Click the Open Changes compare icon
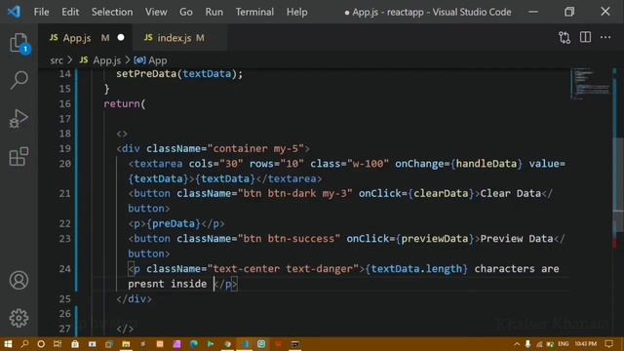The image size is (624, 351). [565, 38]
